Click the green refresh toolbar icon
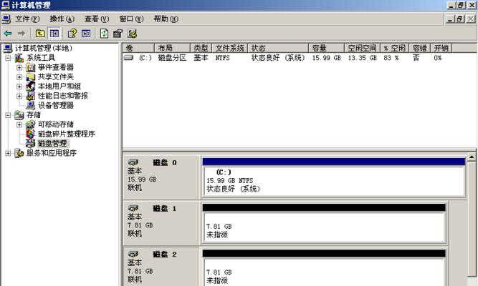Viewport: 478px width, 286px height. pos(104,33)
